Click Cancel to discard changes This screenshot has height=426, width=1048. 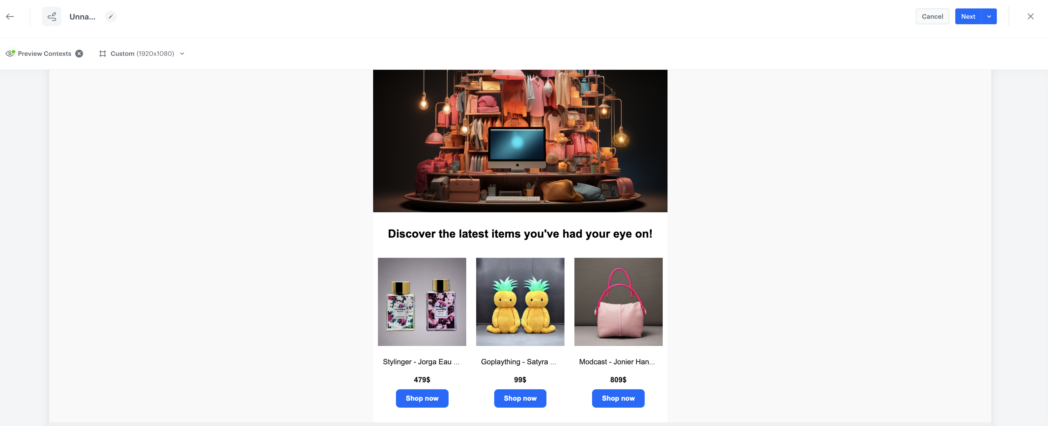(932, 16)
